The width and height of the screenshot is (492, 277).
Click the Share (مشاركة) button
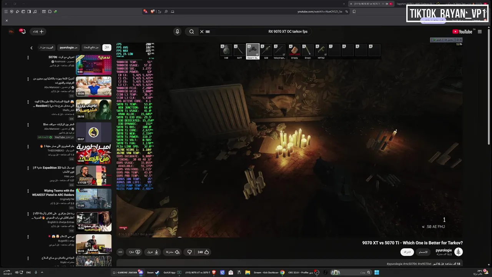coord(173,252)
